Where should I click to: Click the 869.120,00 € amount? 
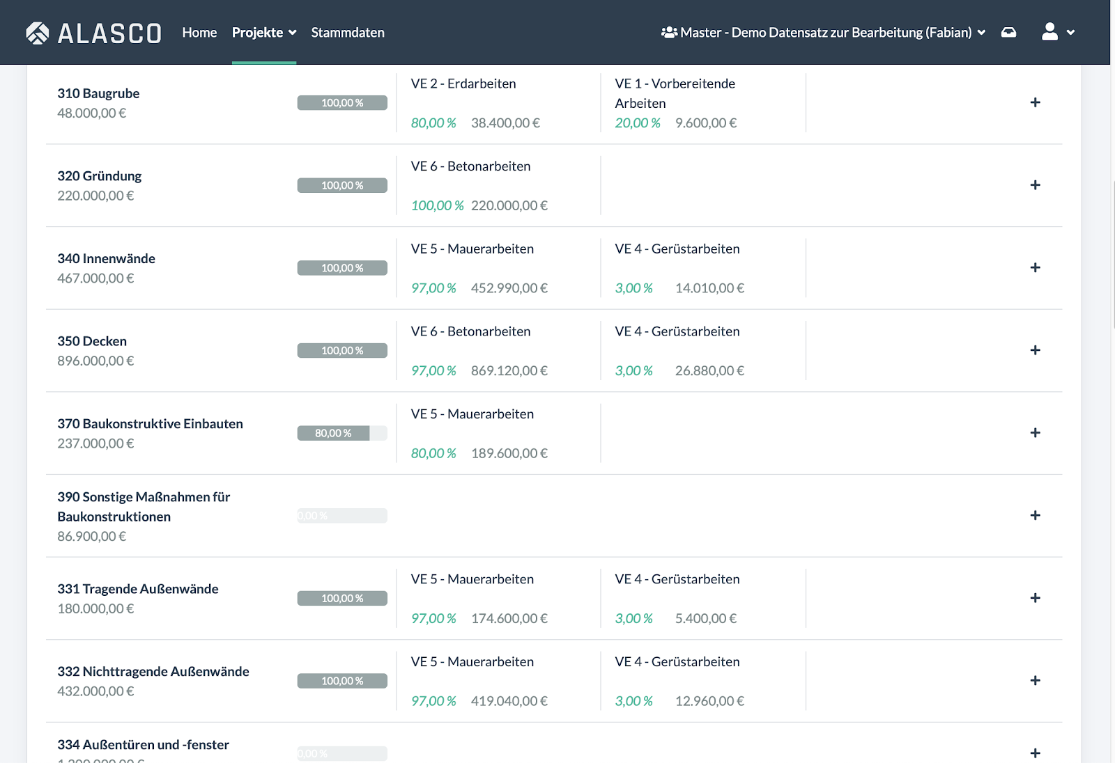[x=509, y=371]
